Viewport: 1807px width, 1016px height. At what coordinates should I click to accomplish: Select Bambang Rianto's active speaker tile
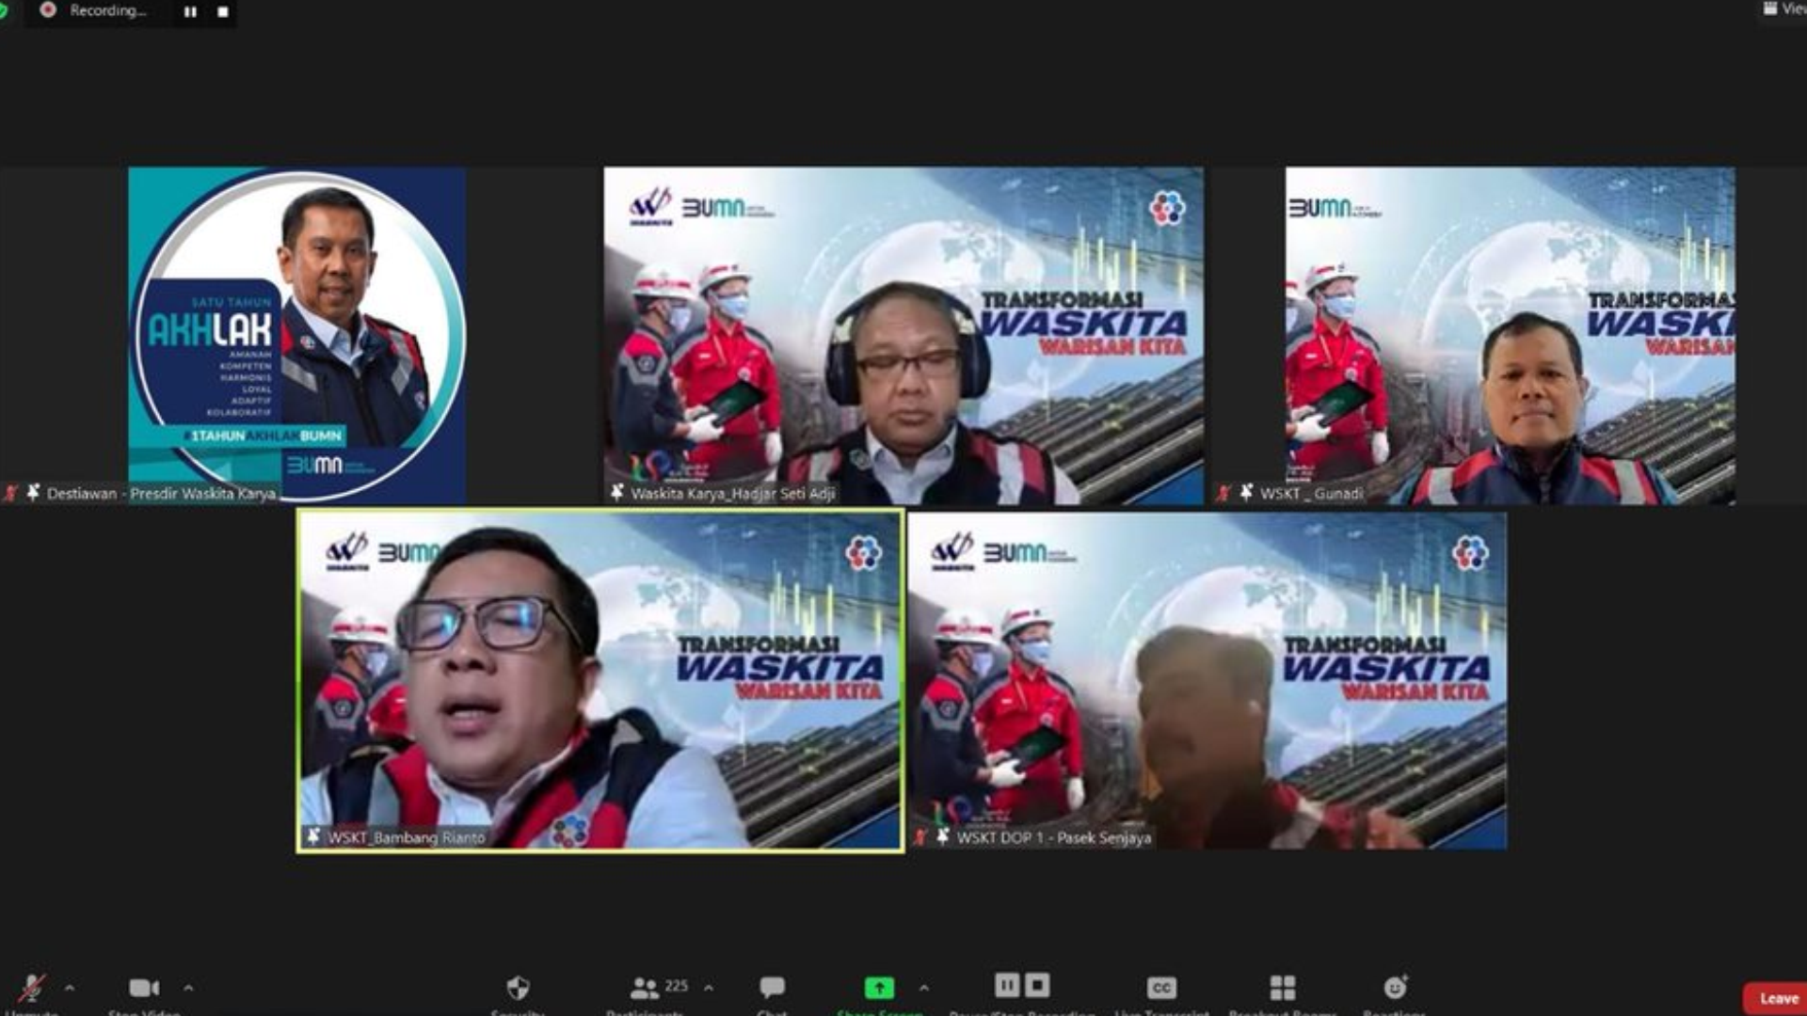pyautogui.click(x=600, y=681)
